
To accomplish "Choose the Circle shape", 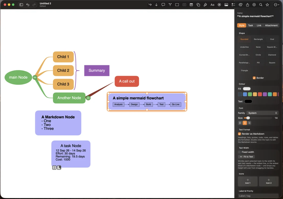I will [x=258, y=55].
